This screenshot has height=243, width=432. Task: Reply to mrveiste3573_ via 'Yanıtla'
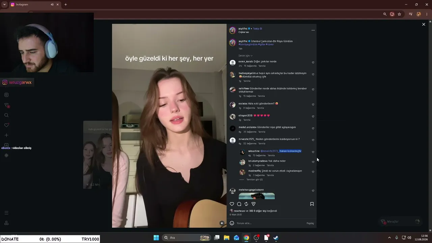[262, 143]
